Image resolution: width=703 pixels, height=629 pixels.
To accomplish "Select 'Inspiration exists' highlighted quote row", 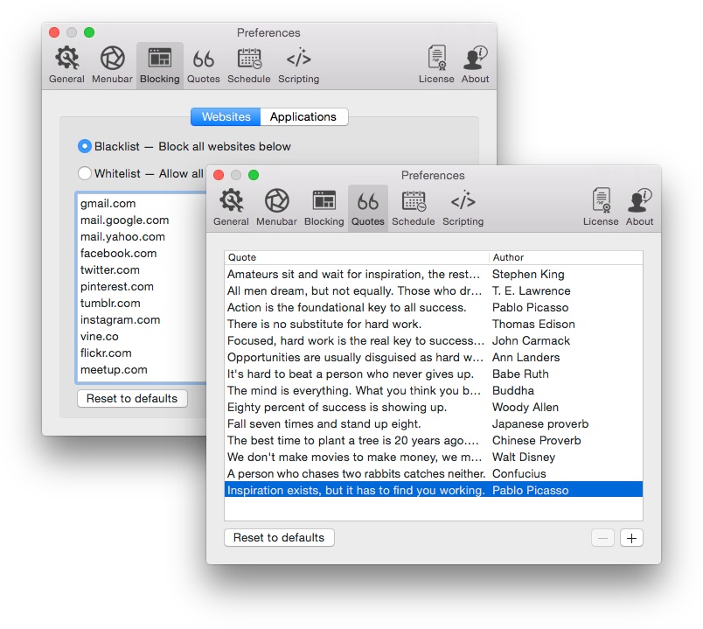I will pyautogui.click(x=434, y=490).
